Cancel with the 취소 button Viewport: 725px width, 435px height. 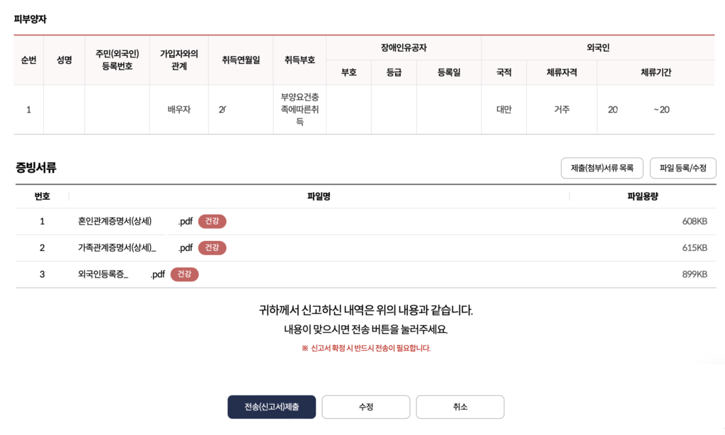tap(459, 407)
